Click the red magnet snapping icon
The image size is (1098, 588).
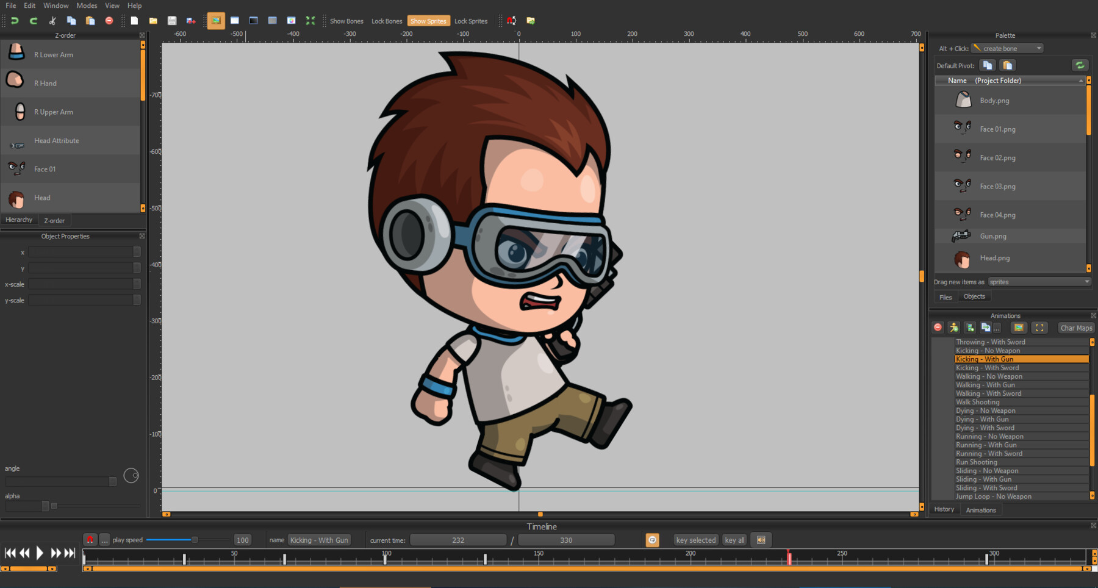coord(512,21)
